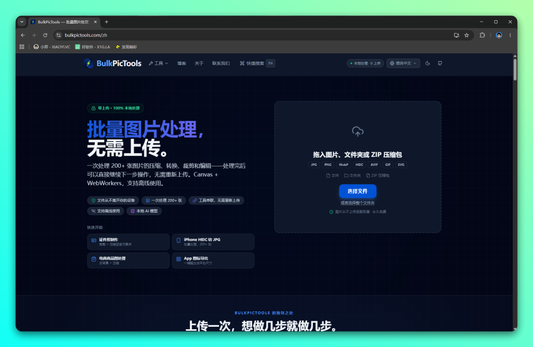Open the 博客 nav link
The image size is (533, 347).
click(182, 63)
